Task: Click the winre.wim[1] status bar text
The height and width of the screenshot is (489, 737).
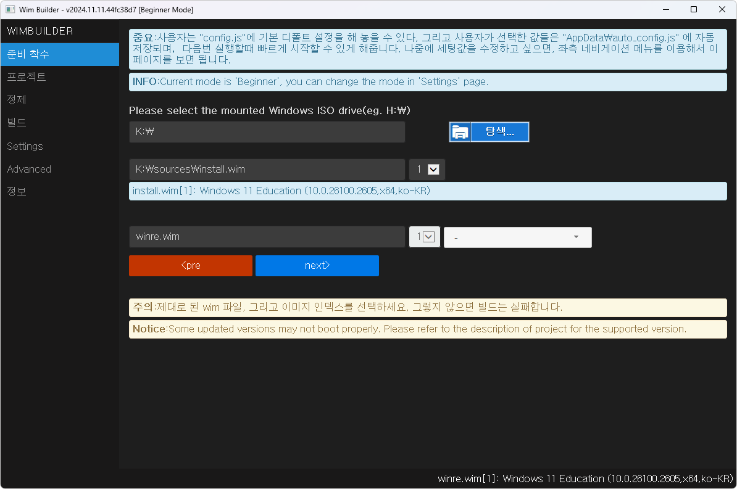Action: coord(585,479)
